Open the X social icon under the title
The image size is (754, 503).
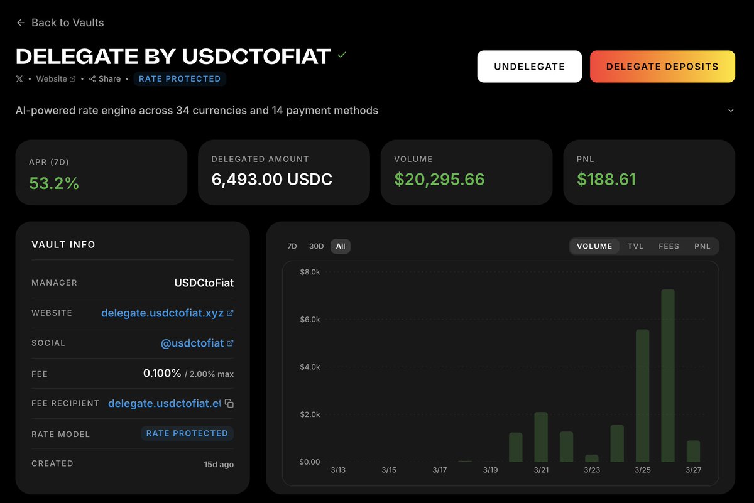pos(19,79)
